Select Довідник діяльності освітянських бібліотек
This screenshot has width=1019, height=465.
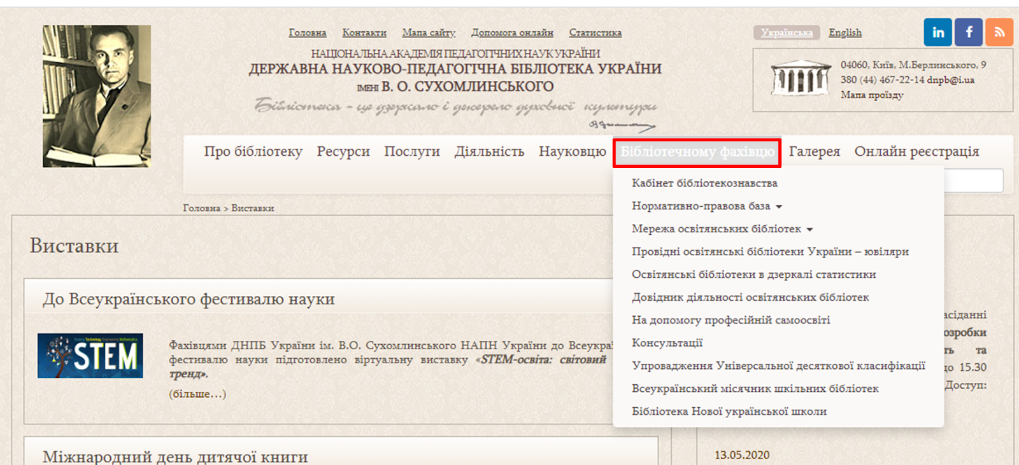coord(750,298)
